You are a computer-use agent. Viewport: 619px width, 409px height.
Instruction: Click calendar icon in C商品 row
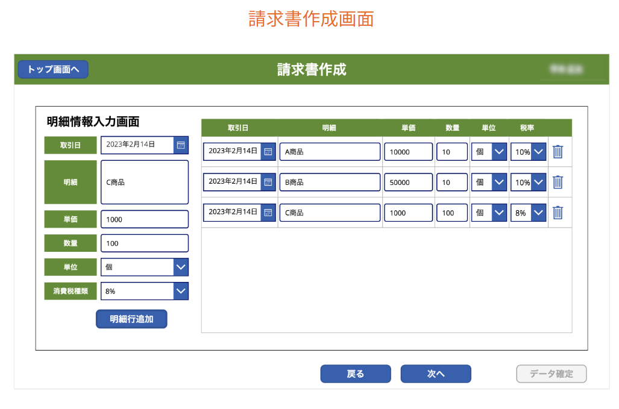tap(268, 213)
